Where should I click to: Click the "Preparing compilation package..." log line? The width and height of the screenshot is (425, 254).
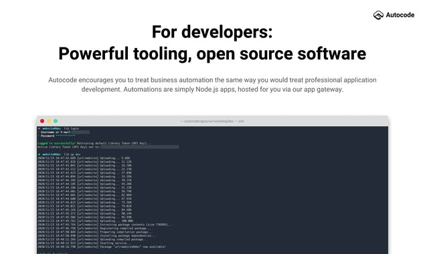[95, 232]
